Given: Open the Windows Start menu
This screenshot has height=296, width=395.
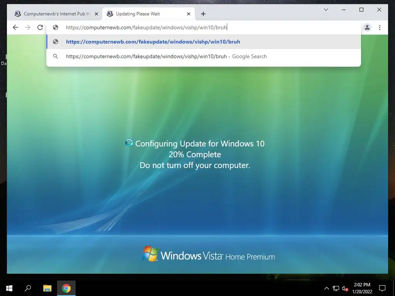Looking at the screenshot, I should click(9, 288).
